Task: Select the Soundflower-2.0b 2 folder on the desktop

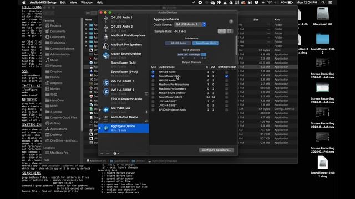Action: [323, 39]
